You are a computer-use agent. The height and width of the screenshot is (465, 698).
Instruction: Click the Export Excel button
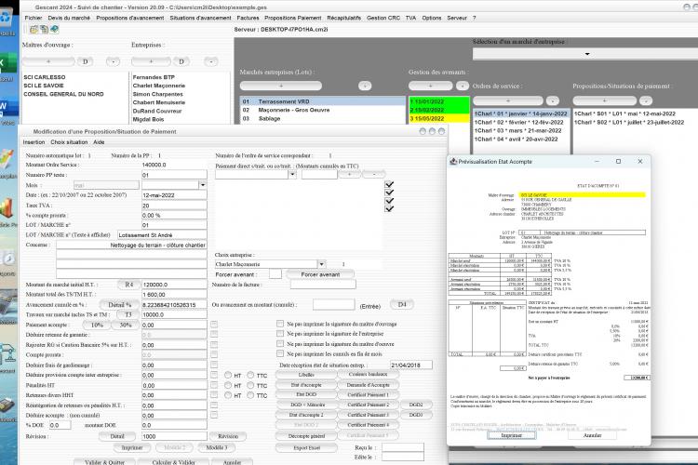306,447
